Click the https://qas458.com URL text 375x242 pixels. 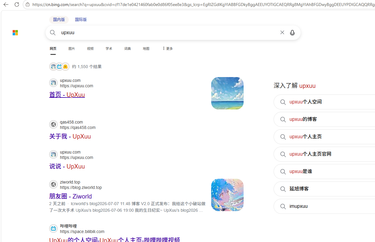coord(78,127)
